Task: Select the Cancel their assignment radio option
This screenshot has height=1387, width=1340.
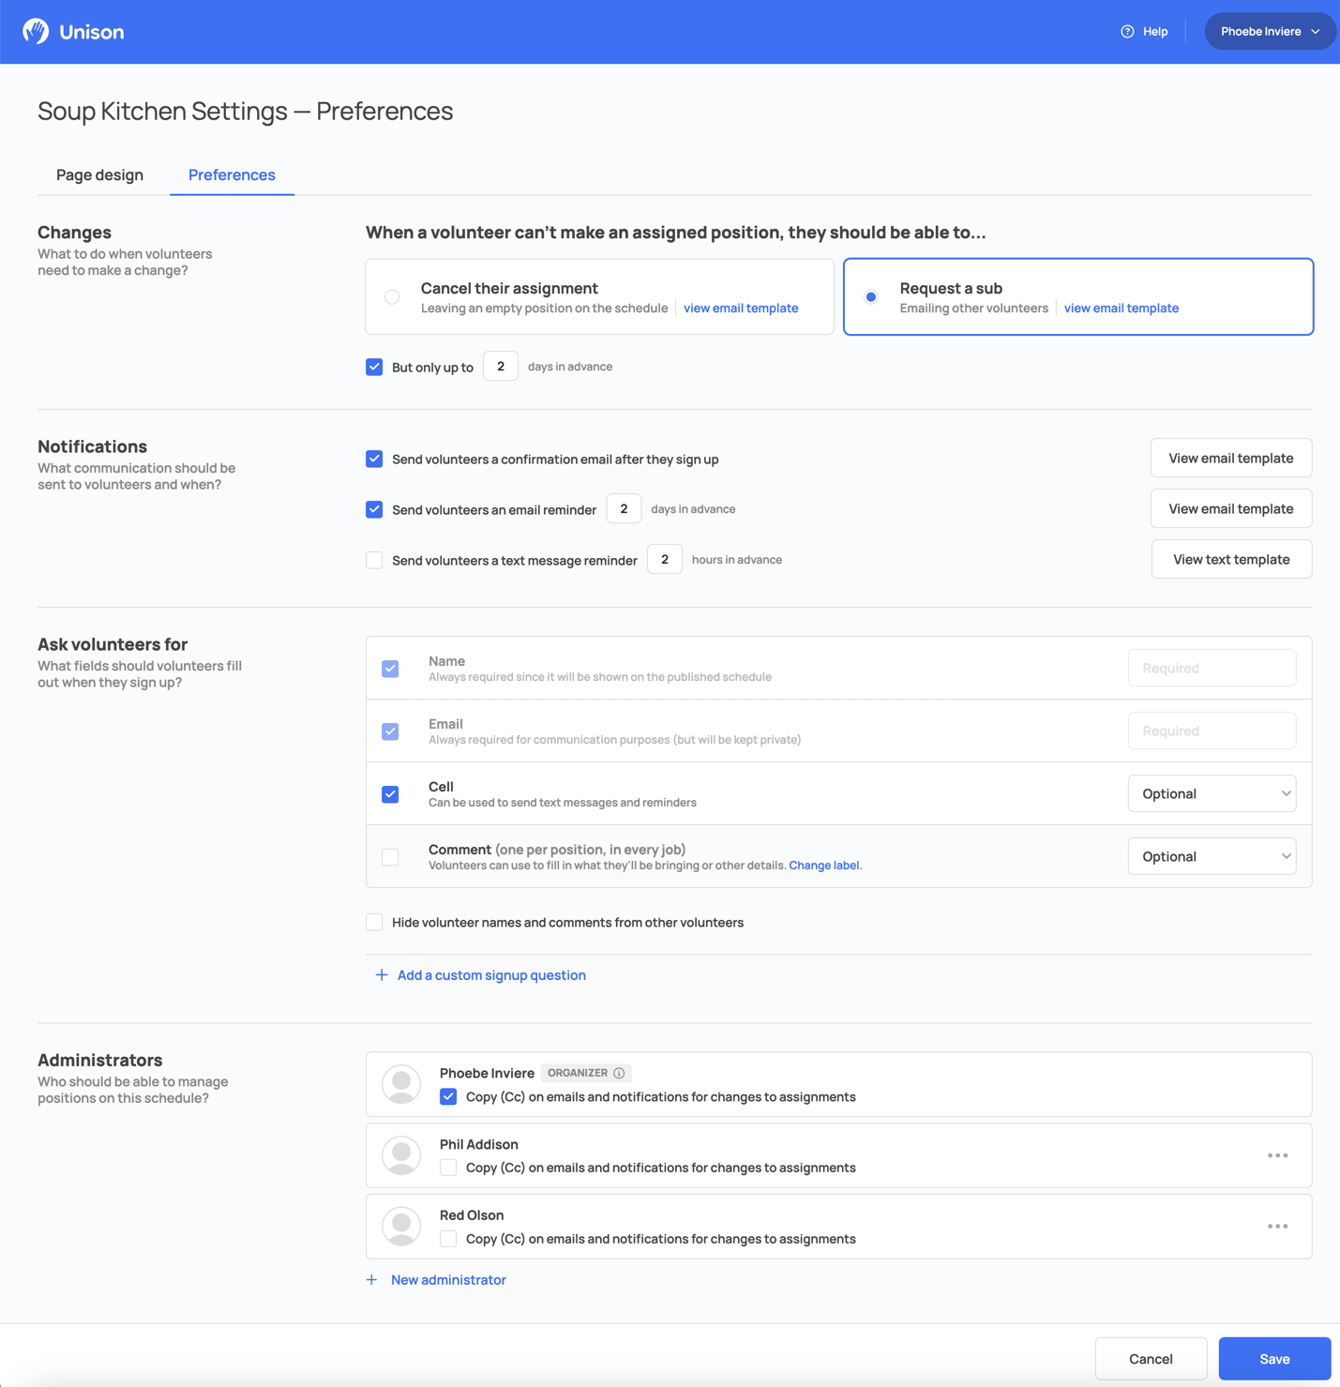Action: tap(392, 297)
